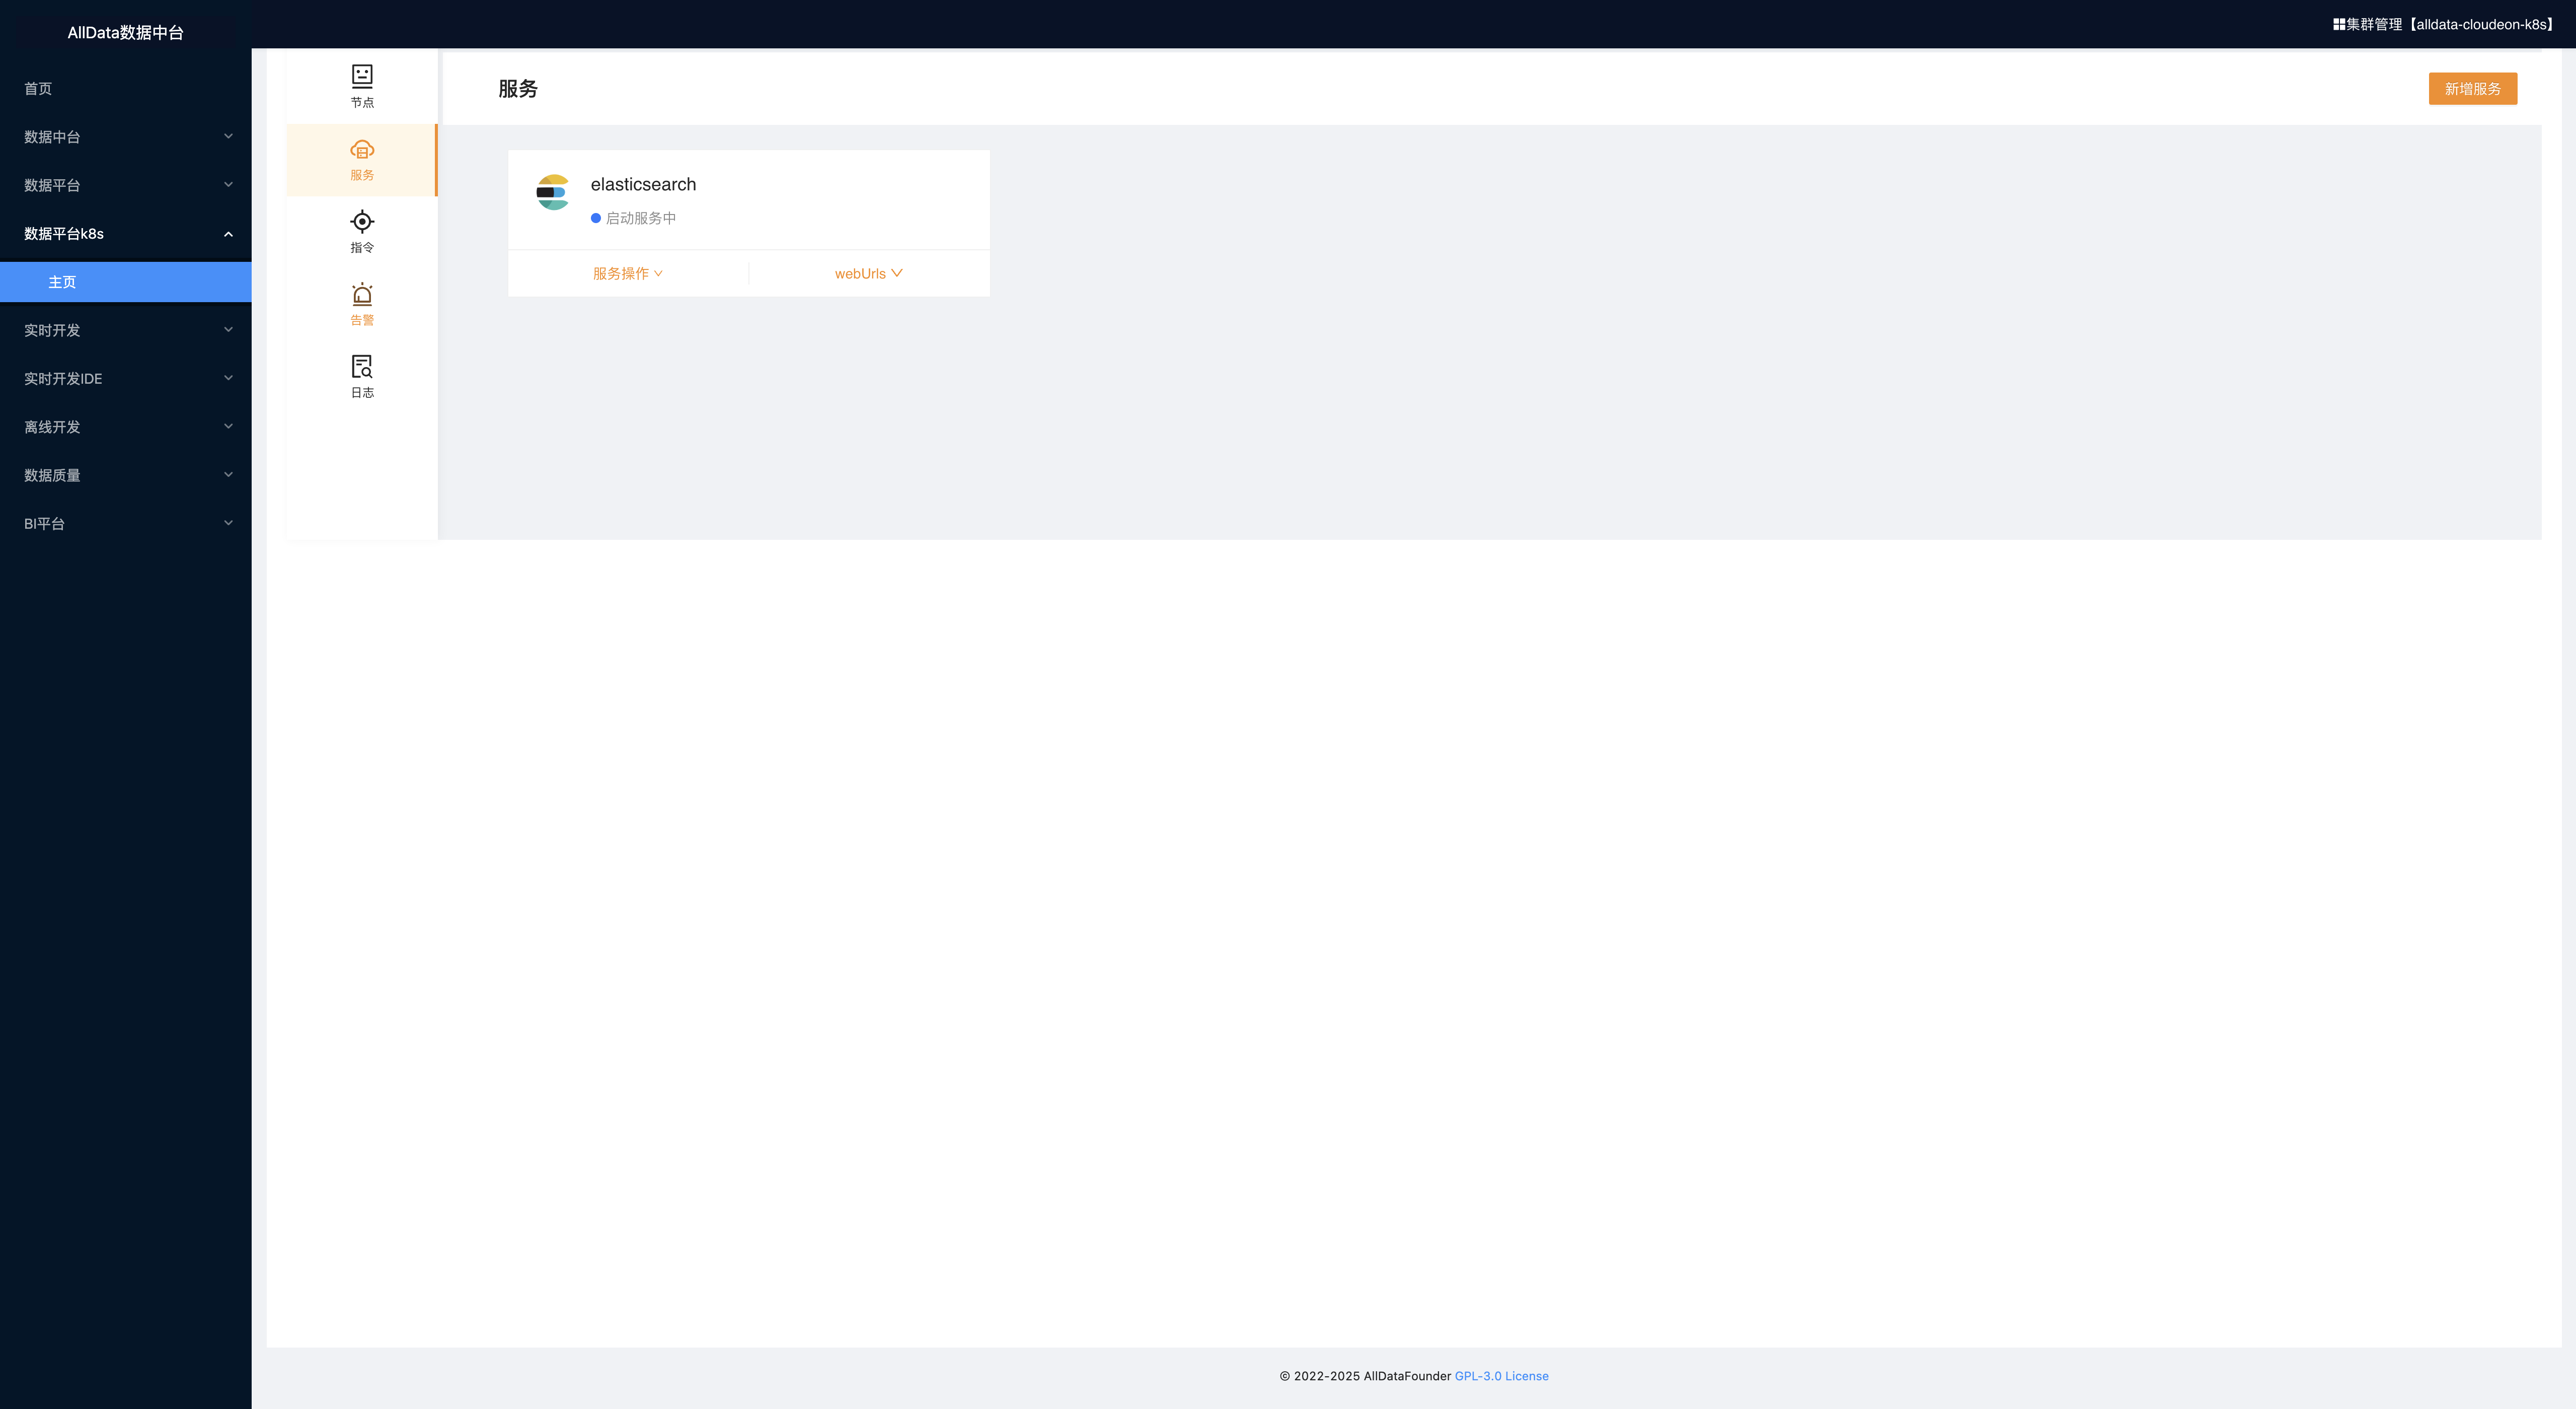Open the 节点 (nodes) panel icon
This screenshot has height=1409, width=2576.
point(362,76)
